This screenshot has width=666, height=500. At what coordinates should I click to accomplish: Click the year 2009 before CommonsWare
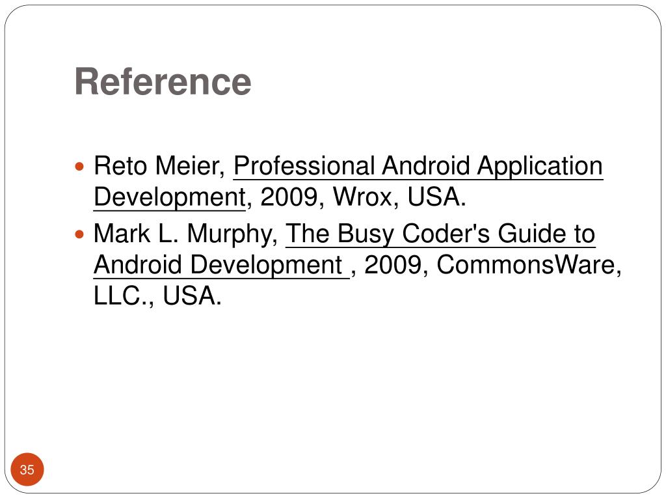tap(393, 266)
